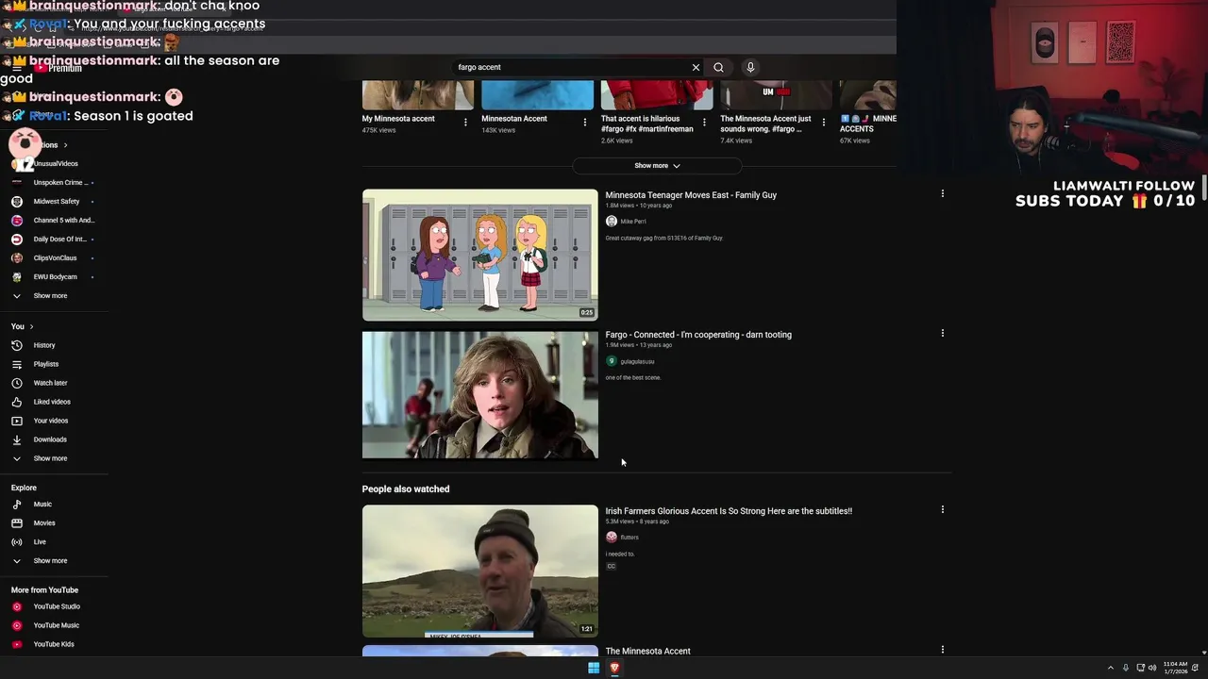Expand shorts shelf with Show more

point(657,166)
